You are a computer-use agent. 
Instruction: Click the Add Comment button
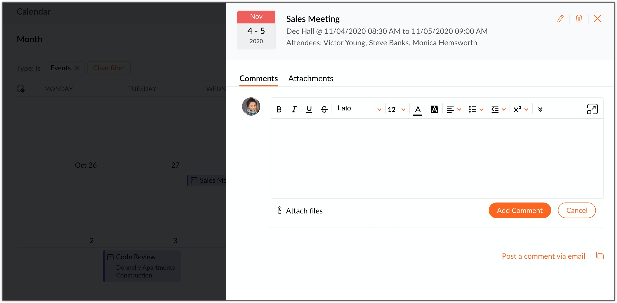click(520, 210)
